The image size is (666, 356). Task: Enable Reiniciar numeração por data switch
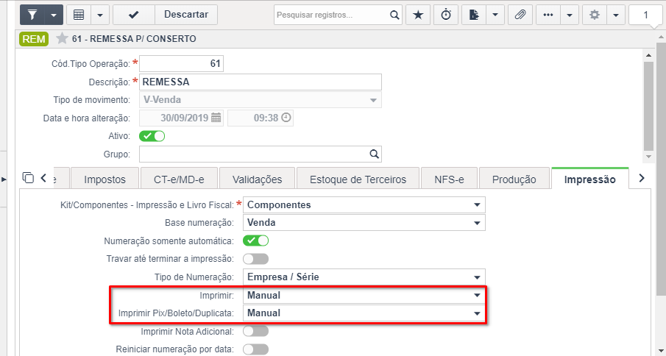point(255,349)
